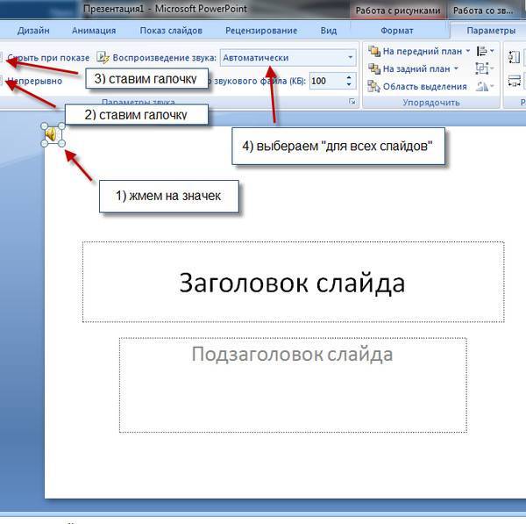Click the Область выделения selection pane icon
The height and width of the screenshot is (524, 526).
point(373,86)
